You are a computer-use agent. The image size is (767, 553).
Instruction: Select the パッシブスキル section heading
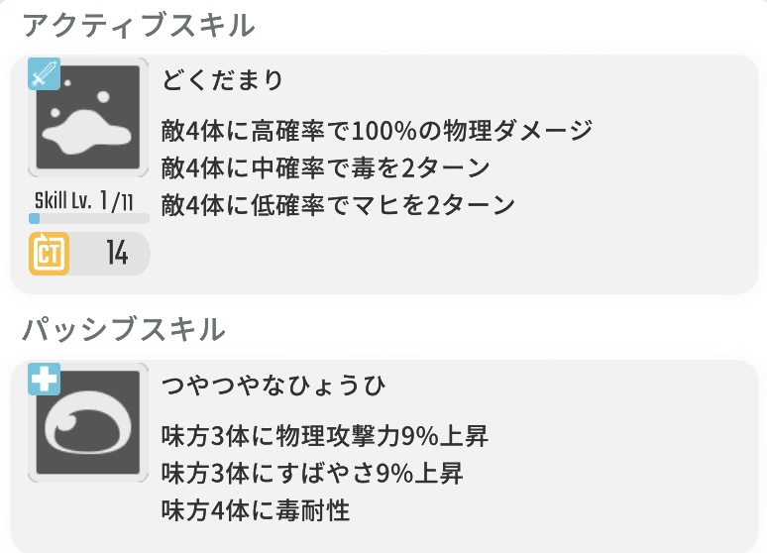[x=124, y=329]
